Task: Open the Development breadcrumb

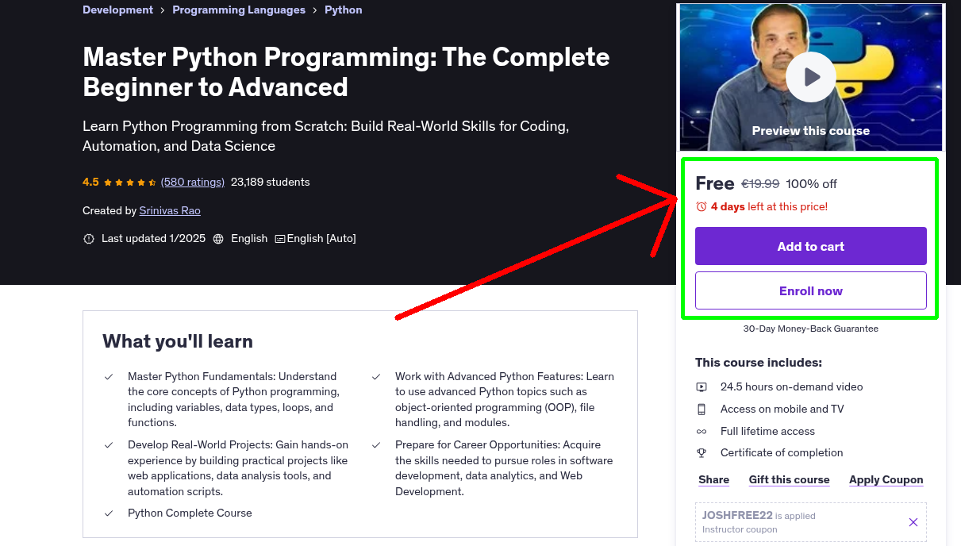Action: click(x=117, y=10)
